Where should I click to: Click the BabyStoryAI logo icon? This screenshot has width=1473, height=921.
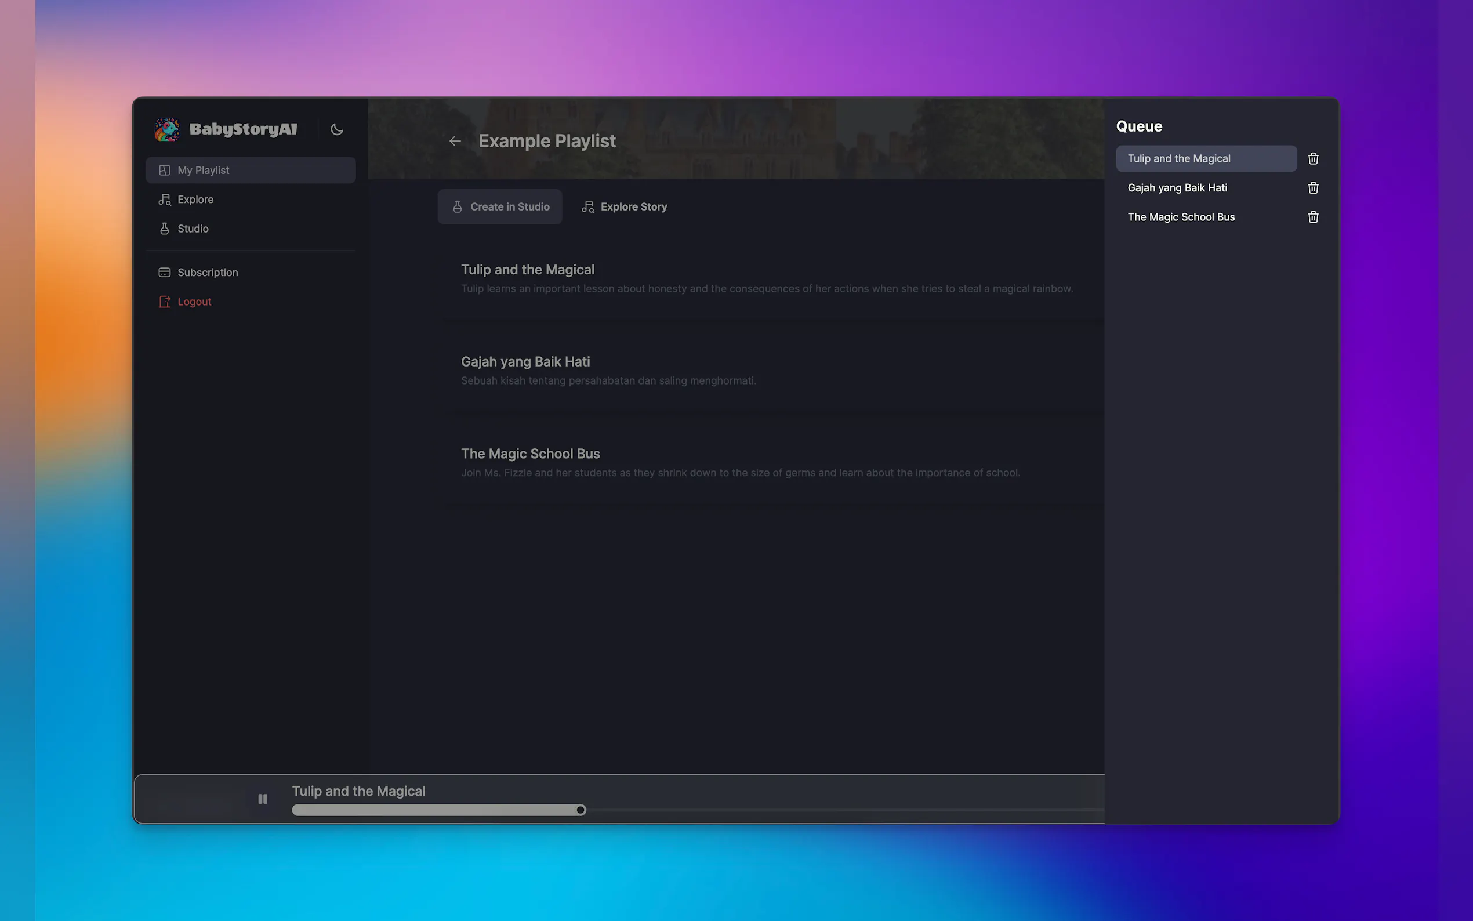tap(167, 129)
